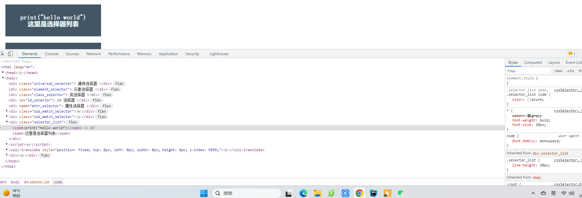Viewport: 582px width, 198px height.
Task: Open the cloud sync tray icon
Action: [x=543, y=193]
